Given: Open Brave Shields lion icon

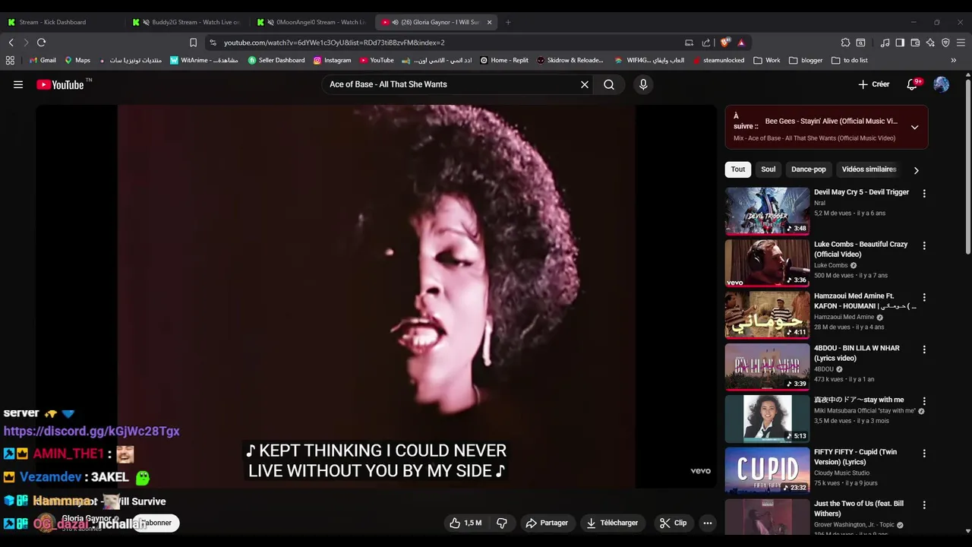Looking at the screenshot, I should tap(724, 43).
